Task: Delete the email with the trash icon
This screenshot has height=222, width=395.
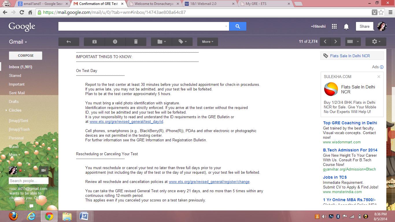Action: tap(136, 42)
